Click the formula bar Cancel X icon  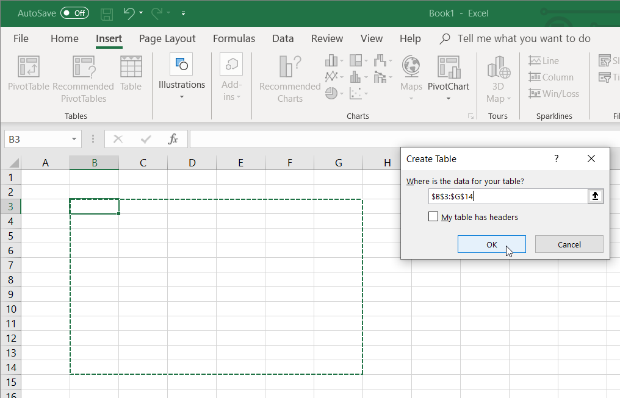pyautogui.click(x=118, y=139)
